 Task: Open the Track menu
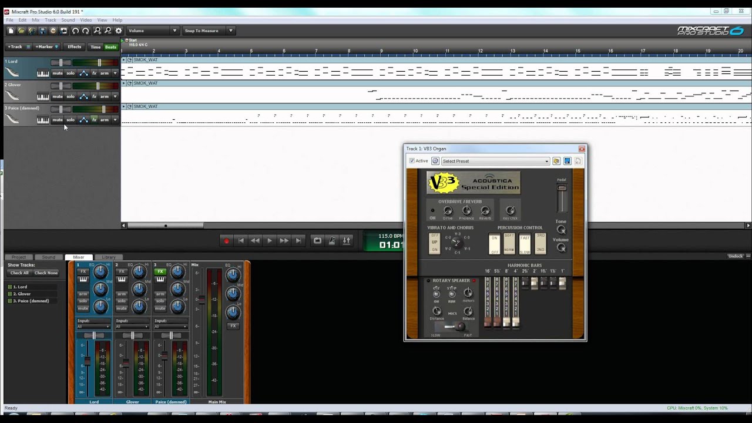click(x=51, y=20)
